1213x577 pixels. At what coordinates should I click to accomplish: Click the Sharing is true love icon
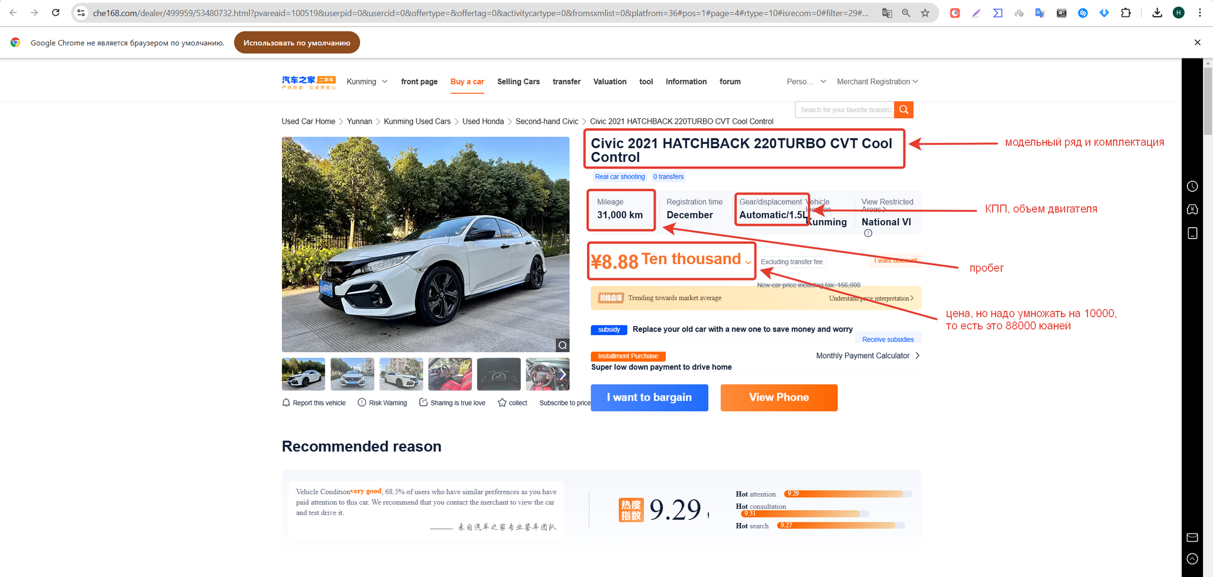[423, 402]
